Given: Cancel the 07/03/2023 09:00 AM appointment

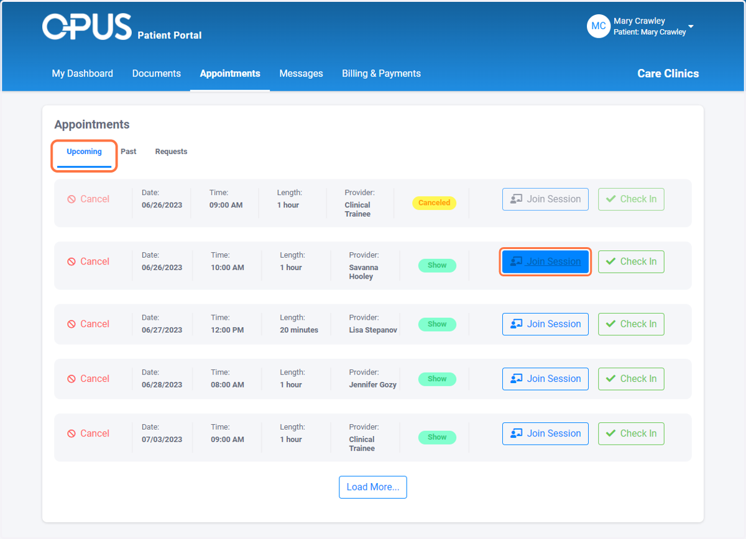Looking at the screenshot, I should pos(88,433).
